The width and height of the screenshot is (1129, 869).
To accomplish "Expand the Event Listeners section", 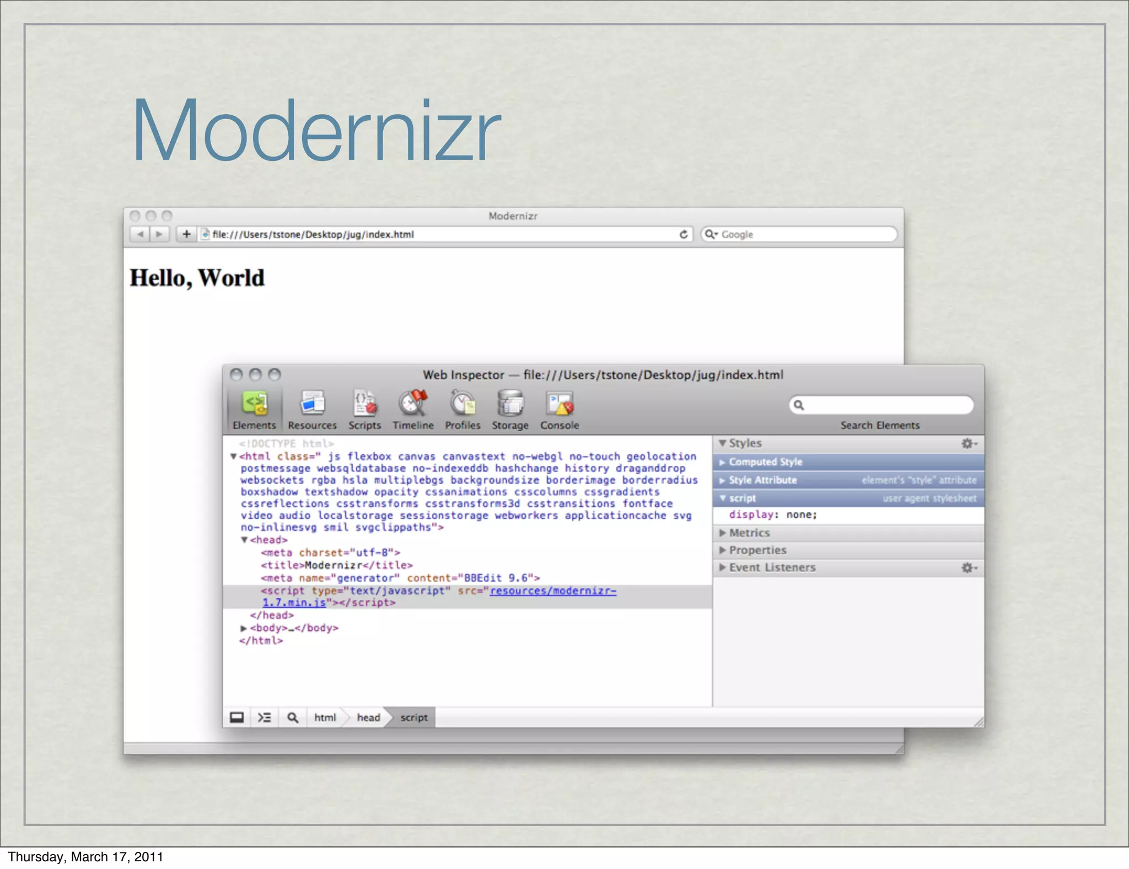I will tap(722, 567).
